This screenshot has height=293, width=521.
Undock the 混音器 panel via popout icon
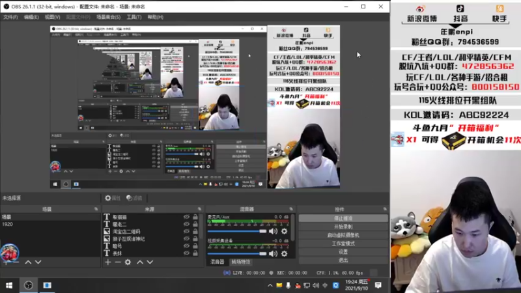click(291, 209)
